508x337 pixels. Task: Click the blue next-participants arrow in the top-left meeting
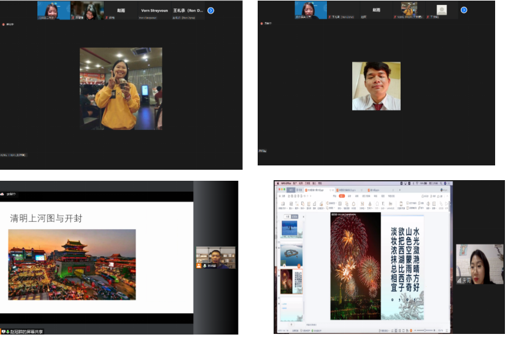pos(211,10)
